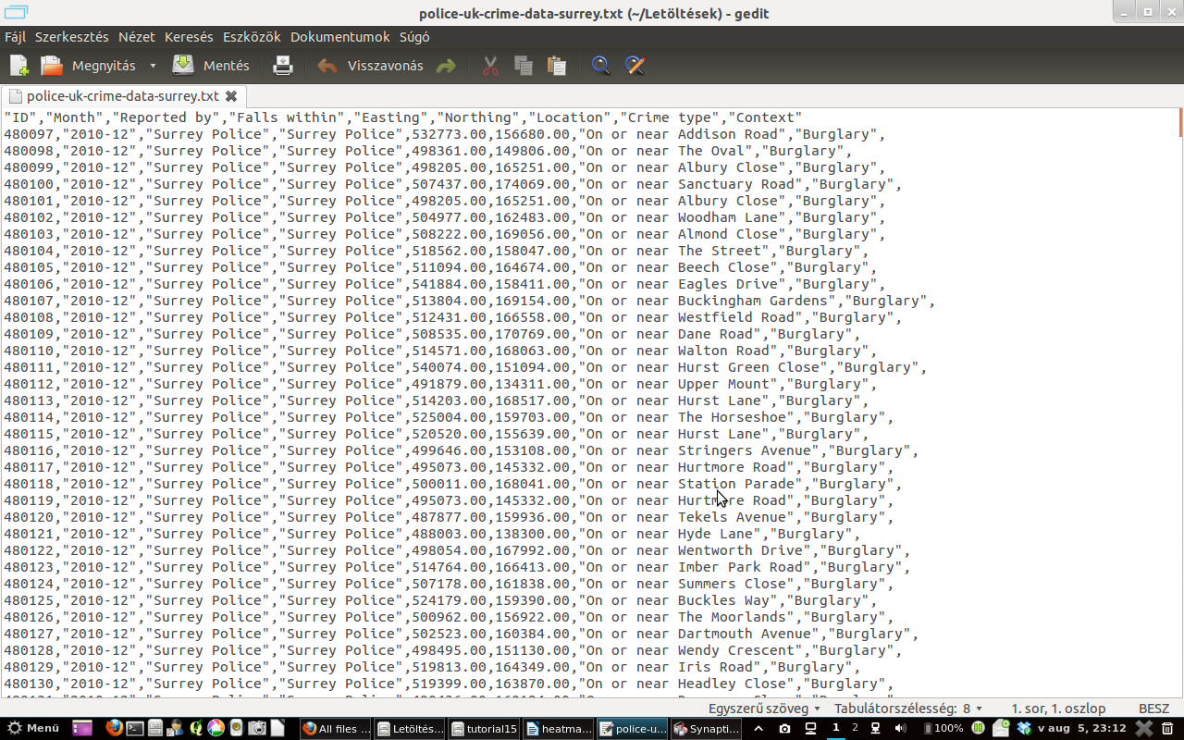The width and height of the screenshot is (1184, 740).
Task: Click the monitor display tray icon
Action: (x=810, y=728)
